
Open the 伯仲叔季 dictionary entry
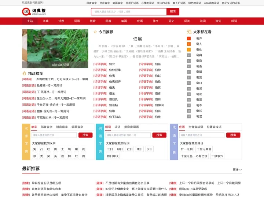(115, 70)
